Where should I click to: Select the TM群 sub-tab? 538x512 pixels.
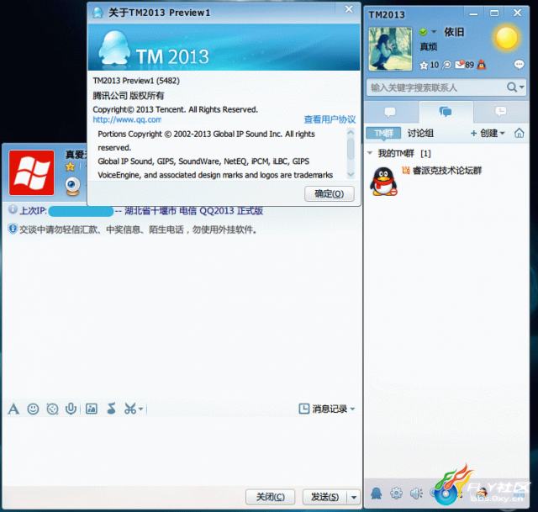[x=383, y=133]
